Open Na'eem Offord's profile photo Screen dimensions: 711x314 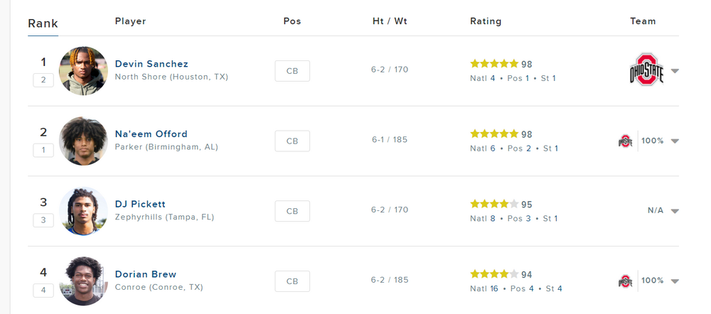[x=83, y=141]
